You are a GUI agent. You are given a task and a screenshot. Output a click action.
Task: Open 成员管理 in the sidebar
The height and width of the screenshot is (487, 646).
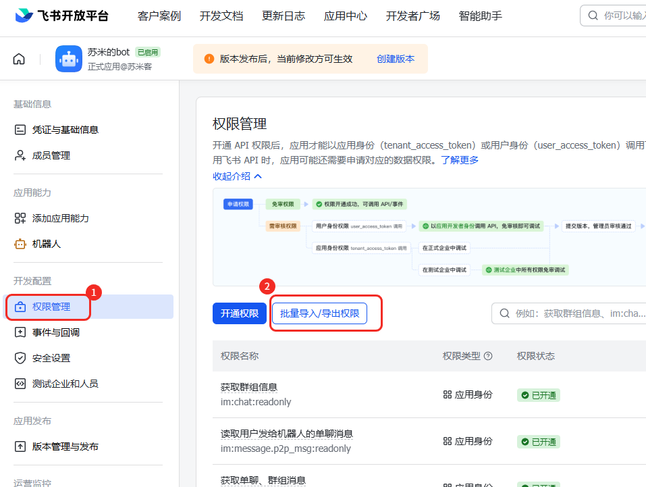[x=51, y=155]
